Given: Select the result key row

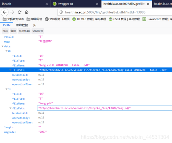Looking at the screenshot, I should tap(86, 37).
